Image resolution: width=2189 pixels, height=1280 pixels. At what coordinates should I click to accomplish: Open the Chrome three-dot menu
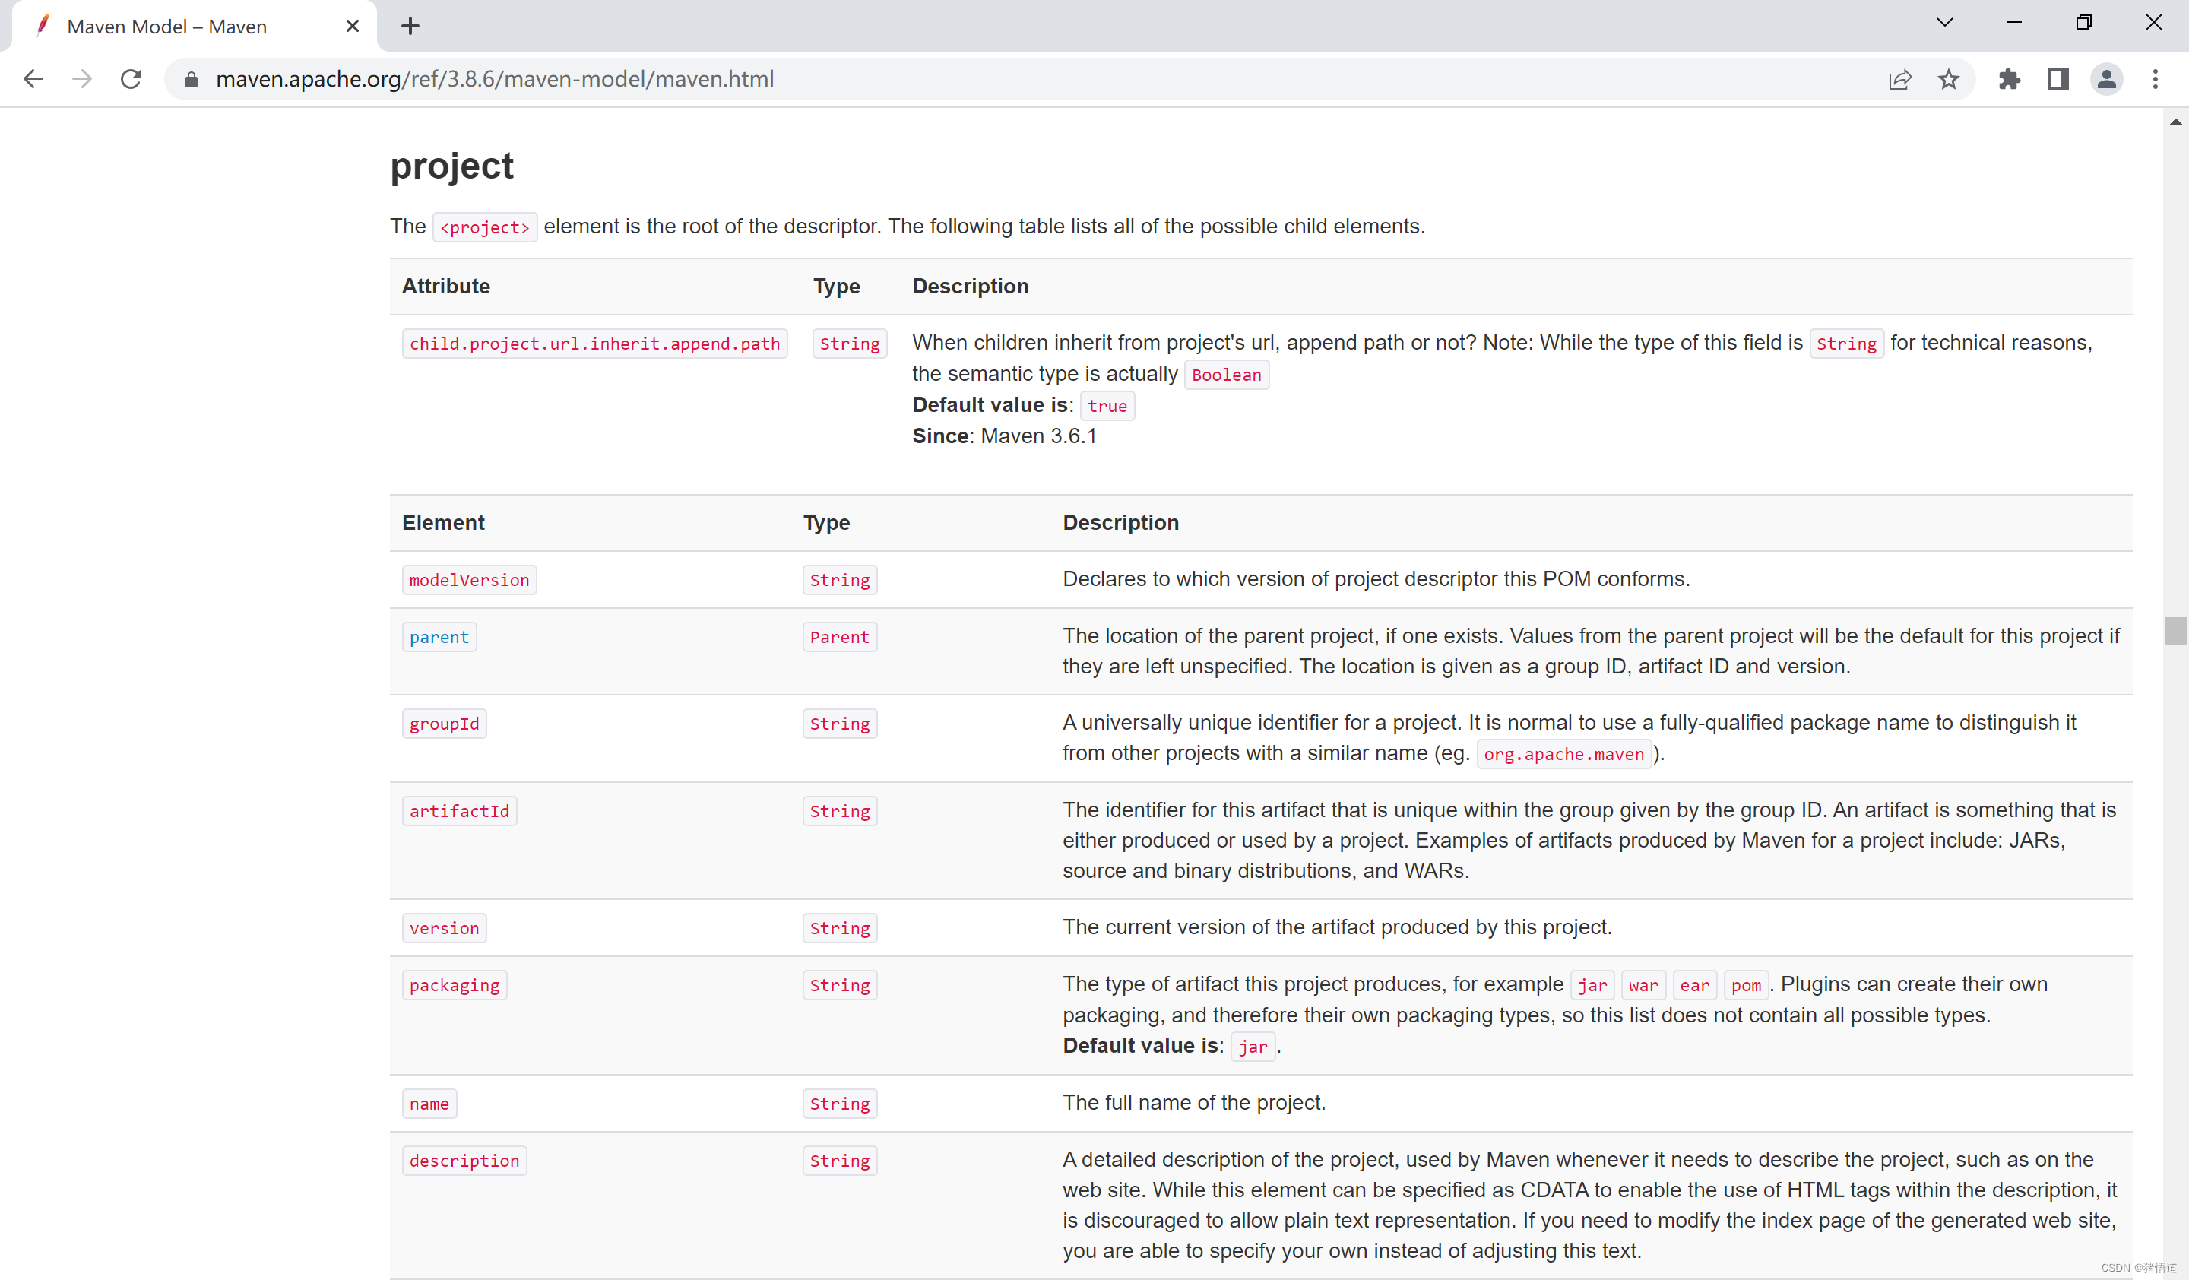click(2155, 80)
